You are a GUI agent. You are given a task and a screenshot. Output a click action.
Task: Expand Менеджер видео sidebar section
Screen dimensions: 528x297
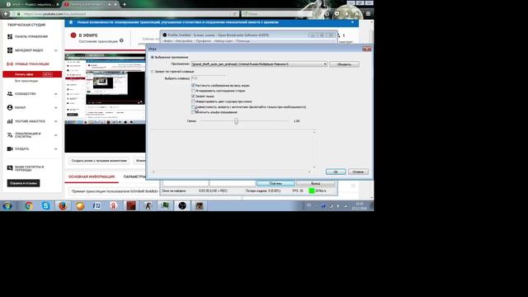(56, 50)
